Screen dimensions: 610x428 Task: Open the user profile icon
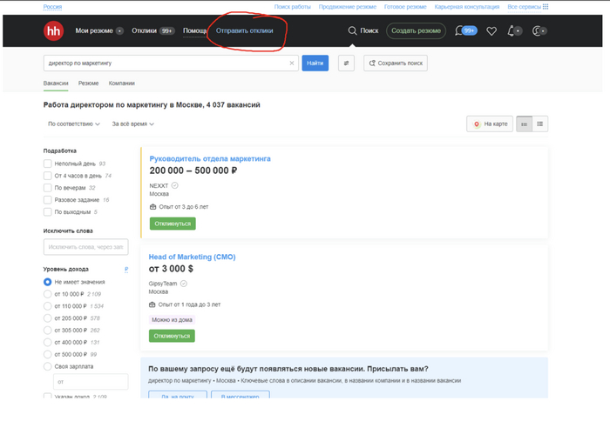click(538, 30)
